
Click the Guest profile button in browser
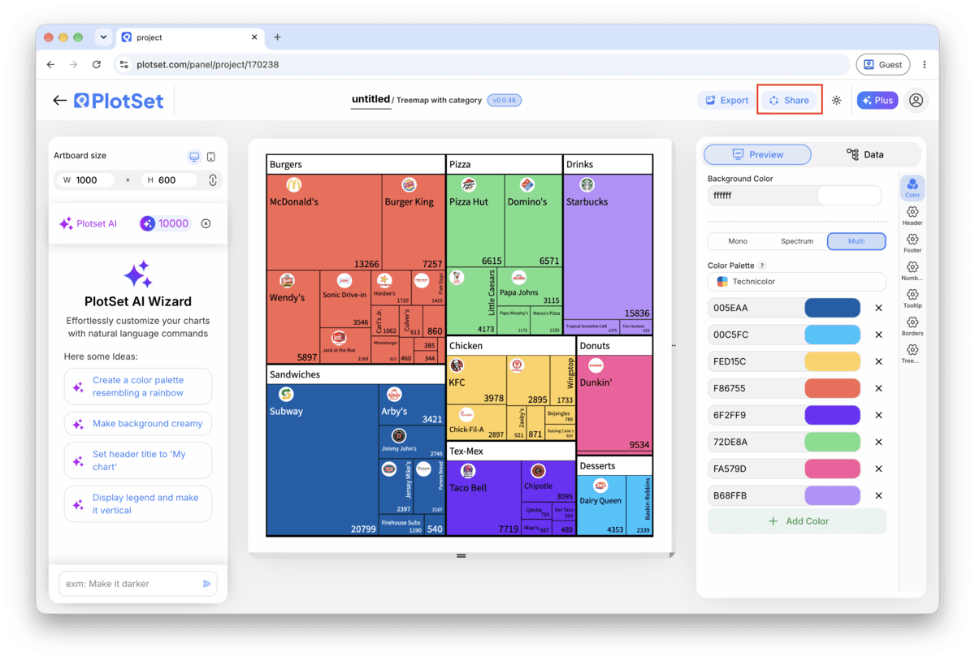[x=882, y=64]
